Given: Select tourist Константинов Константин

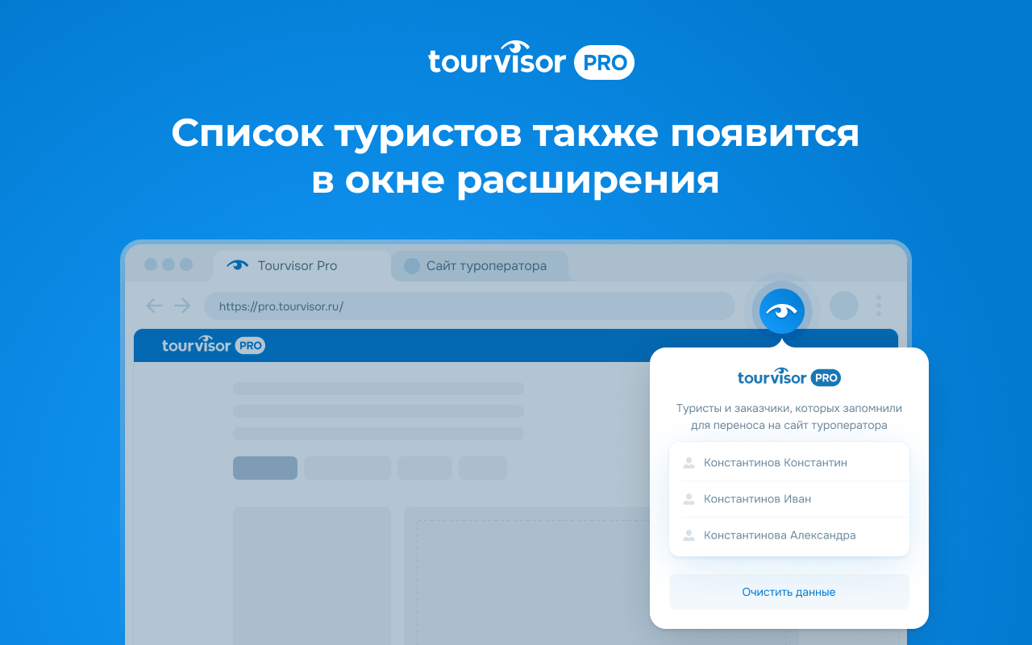Looking at the screenshot, I should (x=789, y=463).
